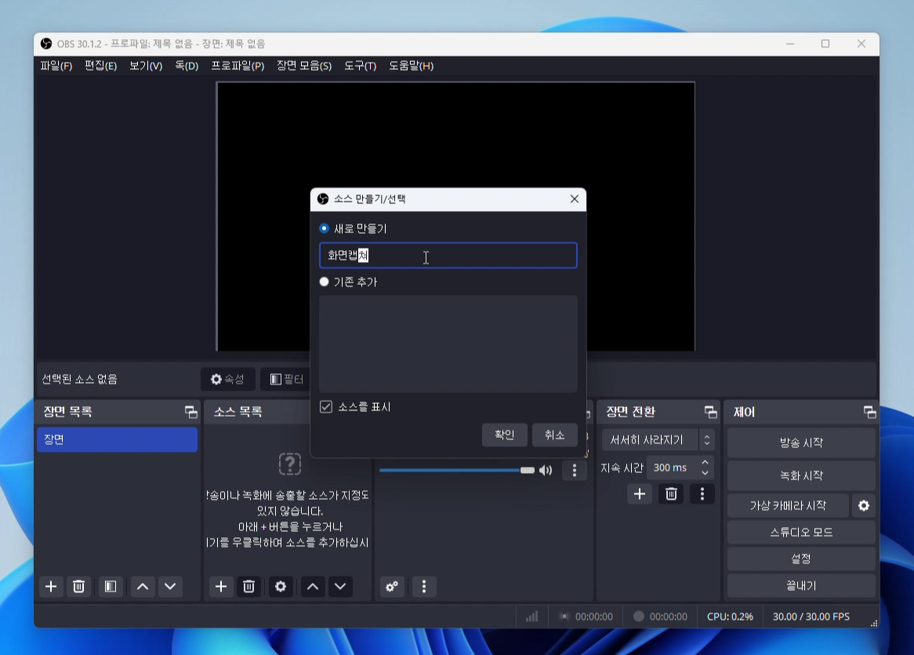The width and height of the screenshot is (914, 655).
Task: Open the 파일(F) menu
Action: point(56,66)
